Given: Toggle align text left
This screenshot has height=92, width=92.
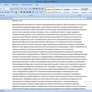Looking at the screenshot, I should 21,12.
